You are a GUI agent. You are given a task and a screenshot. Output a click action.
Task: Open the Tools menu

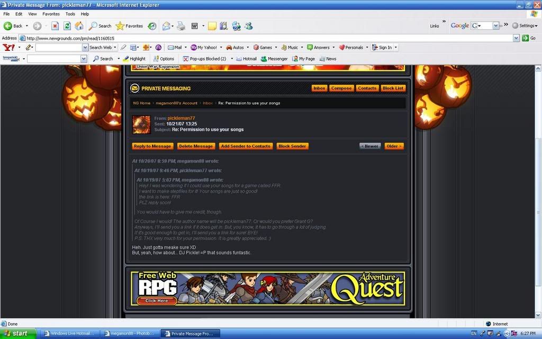coord(70,14)
